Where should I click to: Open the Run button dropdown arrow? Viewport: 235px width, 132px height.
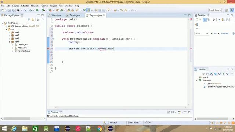click(40, 10)
